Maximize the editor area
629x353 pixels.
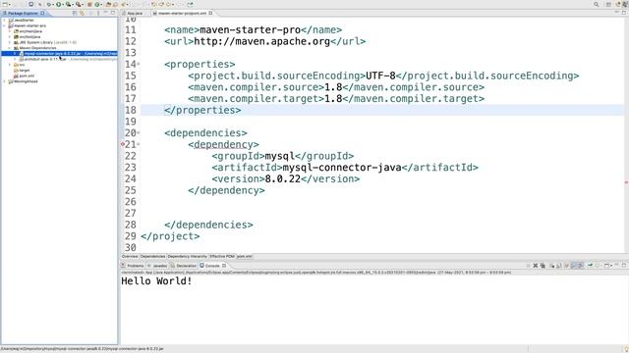[624, 13]
